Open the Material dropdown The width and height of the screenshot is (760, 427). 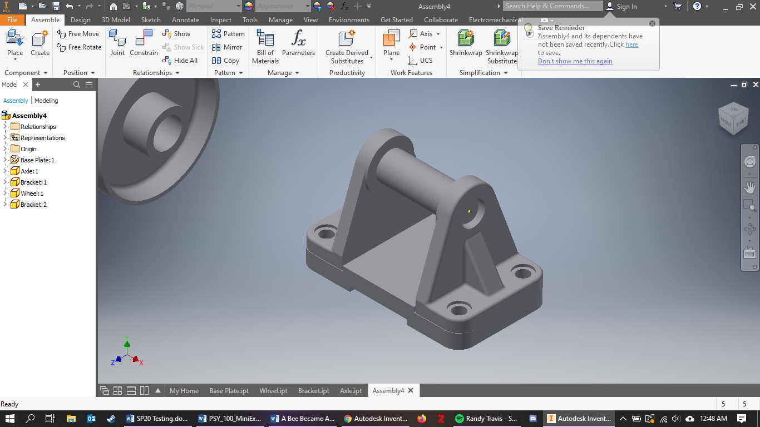point(239,6)
